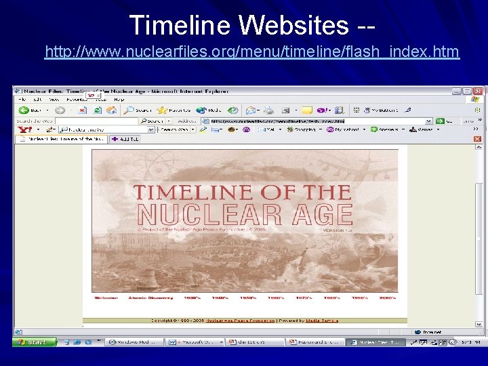Click the Refresh page icon
The image size is (488, 366).
[98, 110]
